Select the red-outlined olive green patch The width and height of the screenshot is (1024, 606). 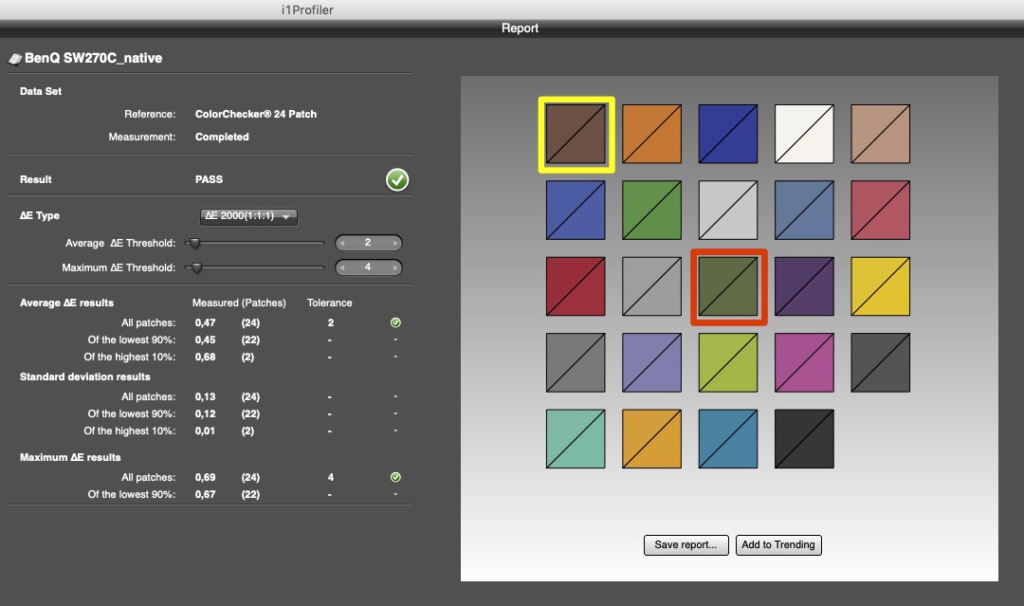pos(728,287)
